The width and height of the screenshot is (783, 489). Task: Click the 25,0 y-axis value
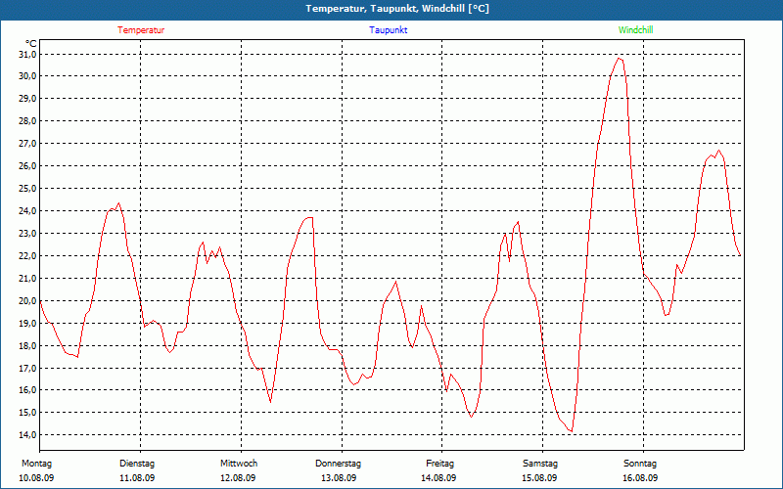28,188
